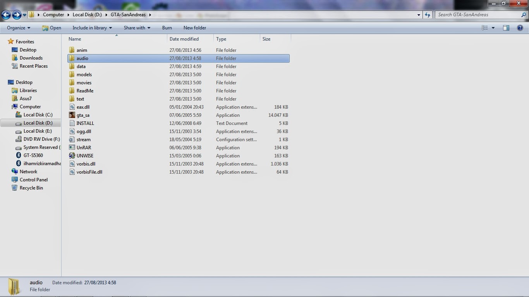
Task: Select the models folder icon
Action: tap(72, 75)
